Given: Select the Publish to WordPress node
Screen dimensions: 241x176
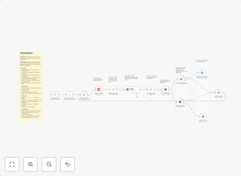Looking at the screenshot, I should pos(181,79).
